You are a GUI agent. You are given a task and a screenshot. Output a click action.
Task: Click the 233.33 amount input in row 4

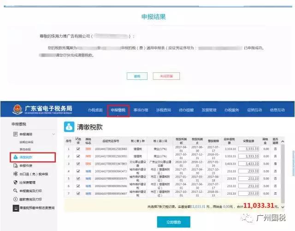click(x=248, y=171)
